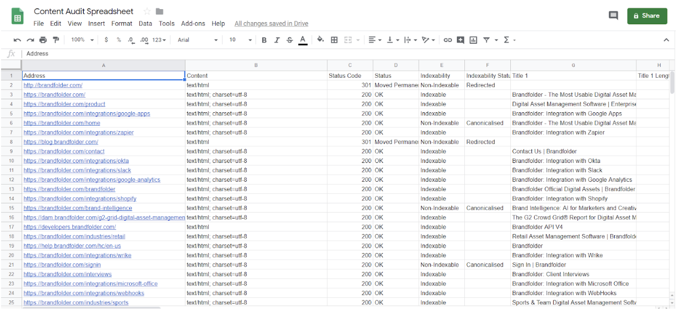Open link https://brandfolder.com/integrations/zapier
The height and width of the screenshot is (314, 679).
click(79, 133)
